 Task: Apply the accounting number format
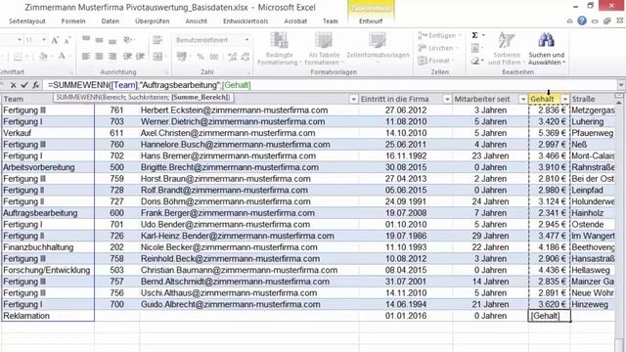(x=182, y=57)
